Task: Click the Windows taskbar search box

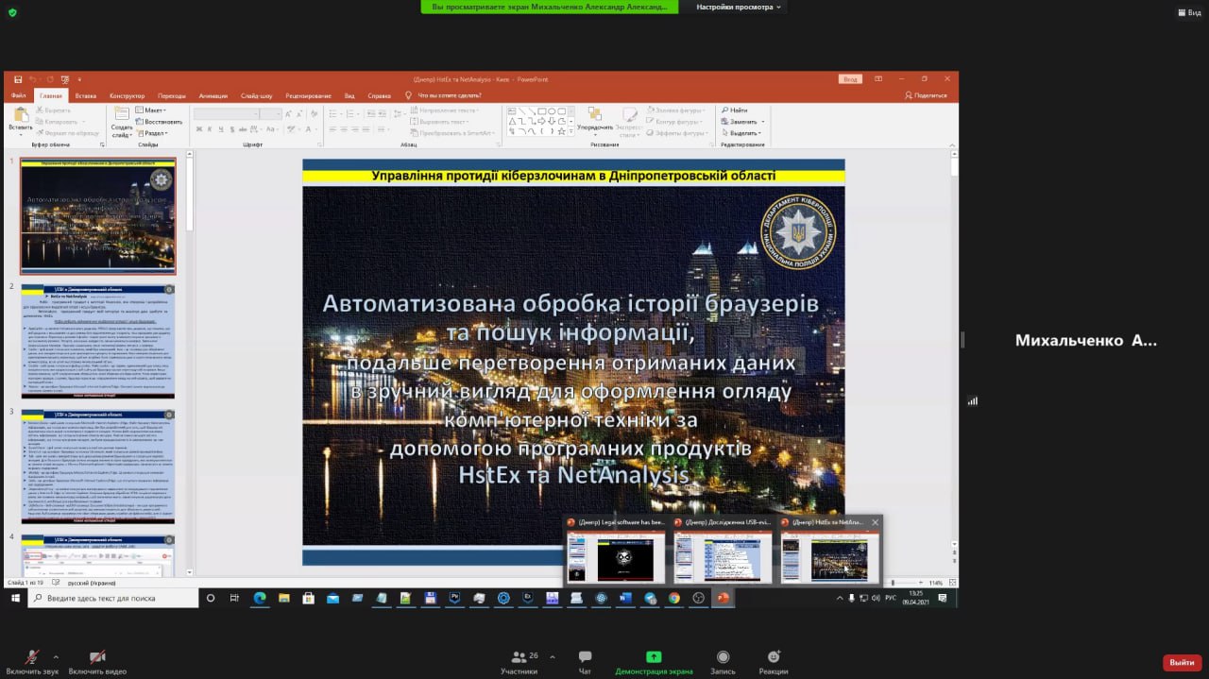Action: [x=115, y=598]
